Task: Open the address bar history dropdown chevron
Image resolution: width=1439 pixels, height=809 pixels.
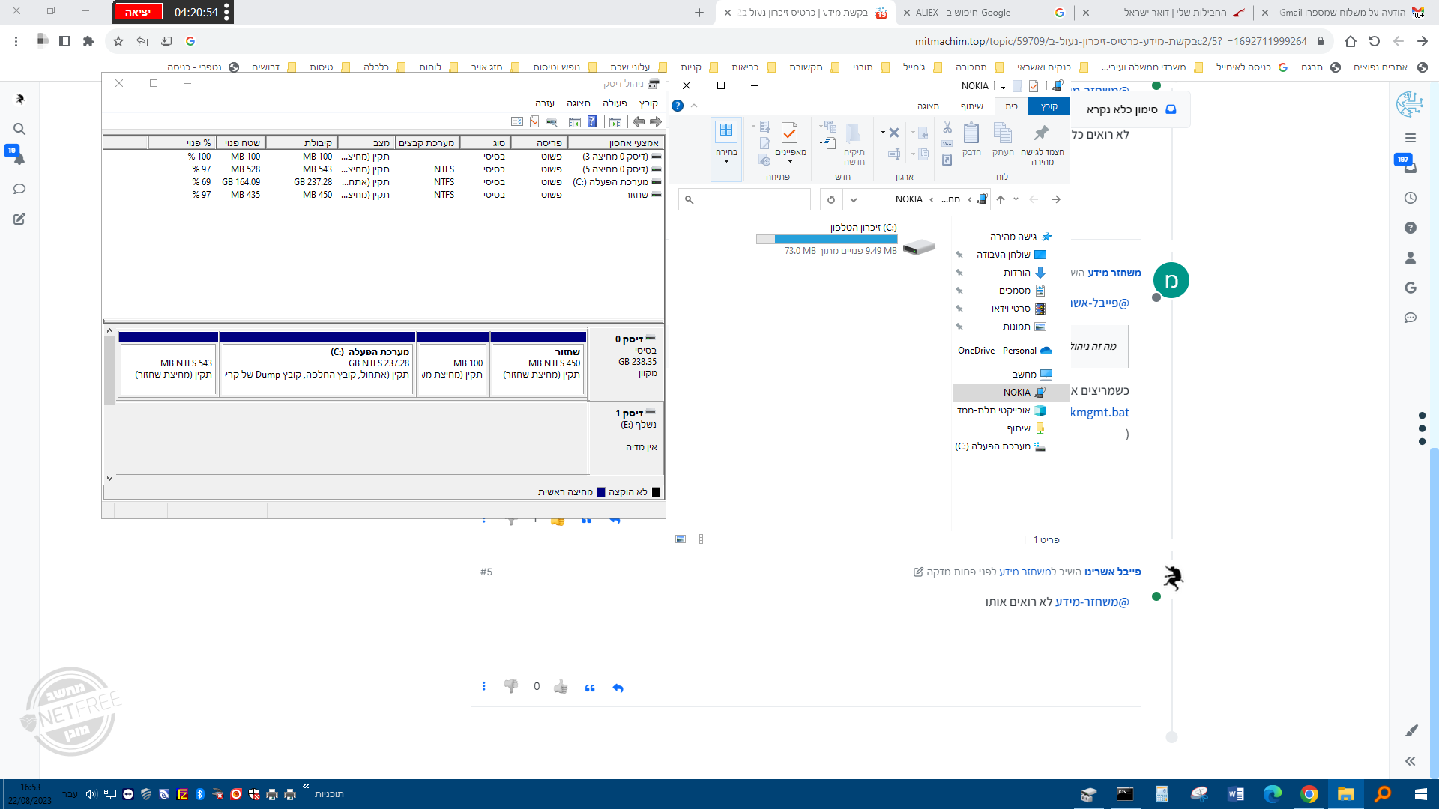Action: [854, 199]
